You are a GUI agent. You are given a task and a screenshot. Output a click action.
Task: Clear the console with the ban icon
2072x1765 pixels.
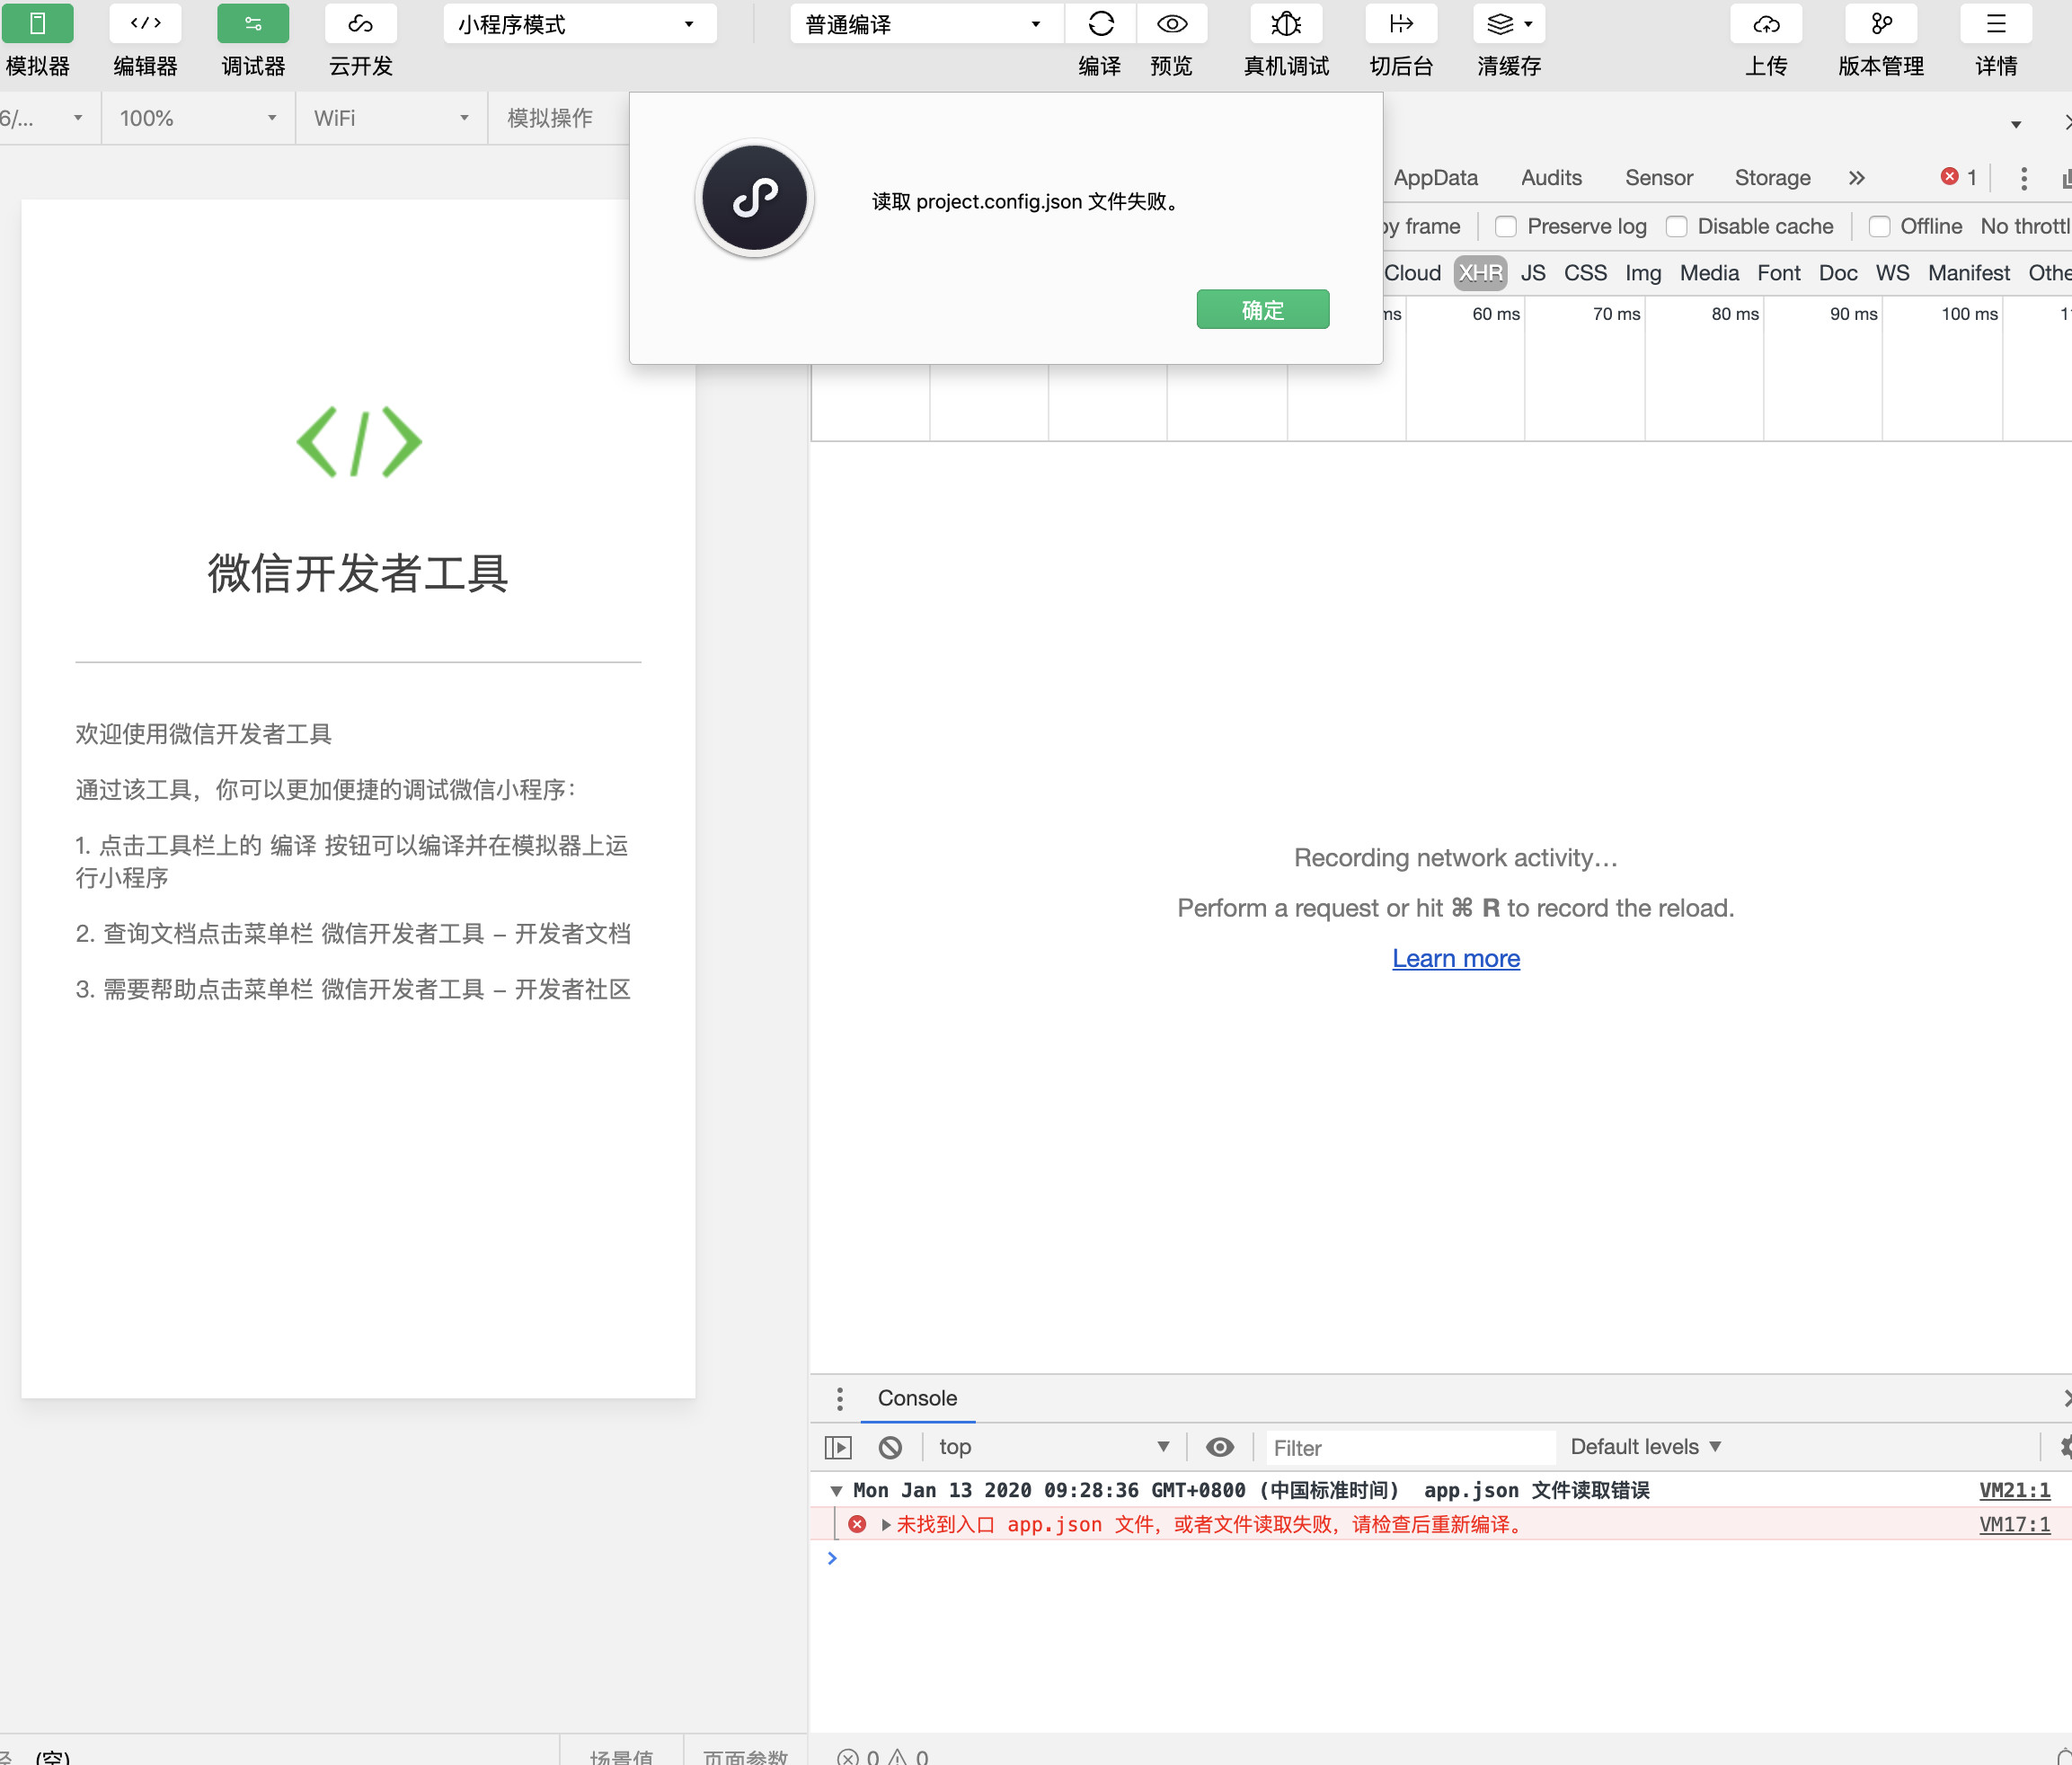pos(890,1447)
